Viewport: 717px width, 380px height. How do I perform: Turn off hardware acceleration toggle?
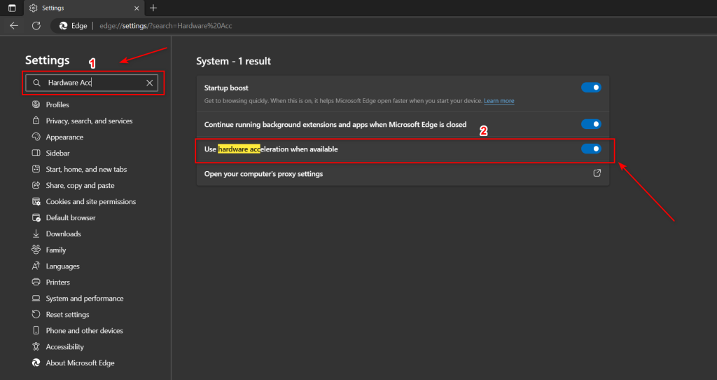tap(591, 149)
